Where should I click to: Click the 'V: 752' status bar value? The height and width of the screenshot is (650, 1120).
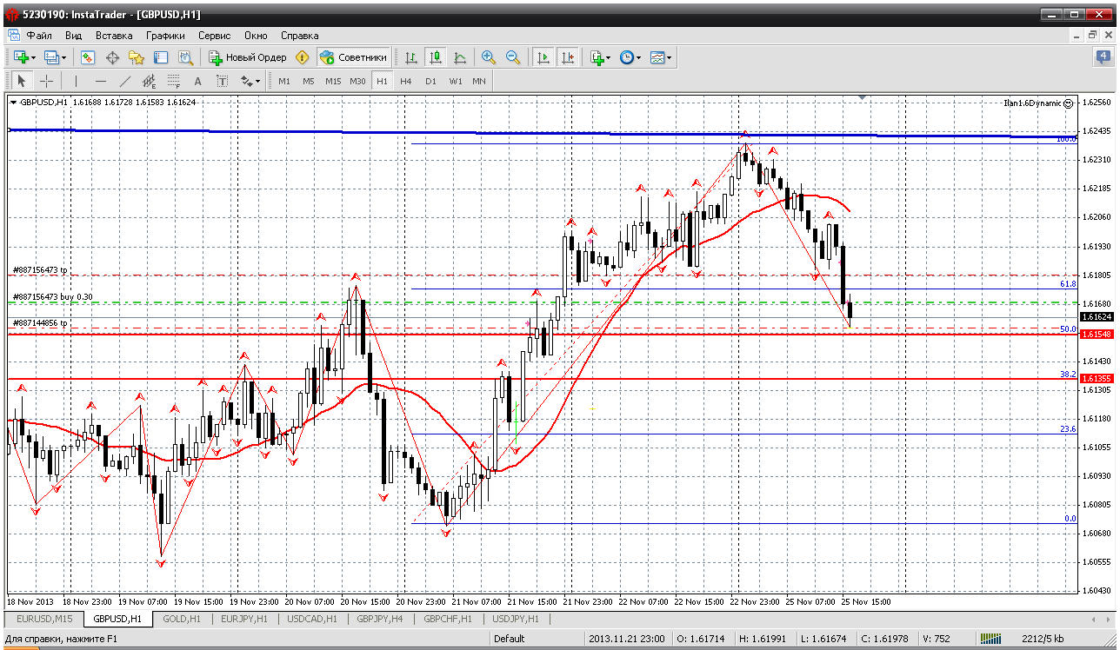[x=936, y=639]
